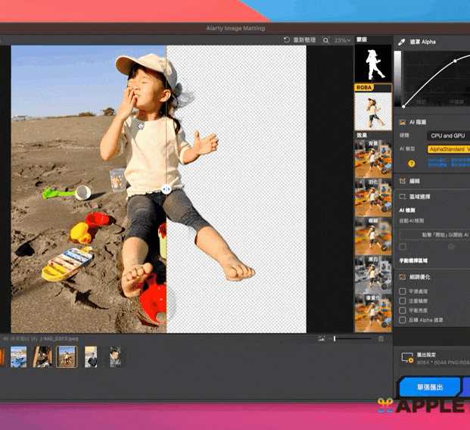Select the RGBA preview thumbnail

coord(372,111)
